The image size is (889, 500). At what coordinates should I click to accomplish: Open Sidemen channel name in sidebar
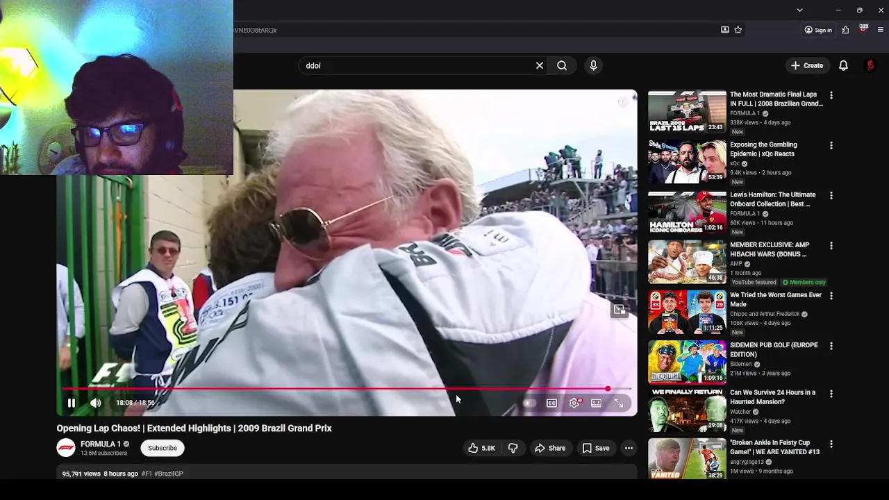tap(741, 364)
